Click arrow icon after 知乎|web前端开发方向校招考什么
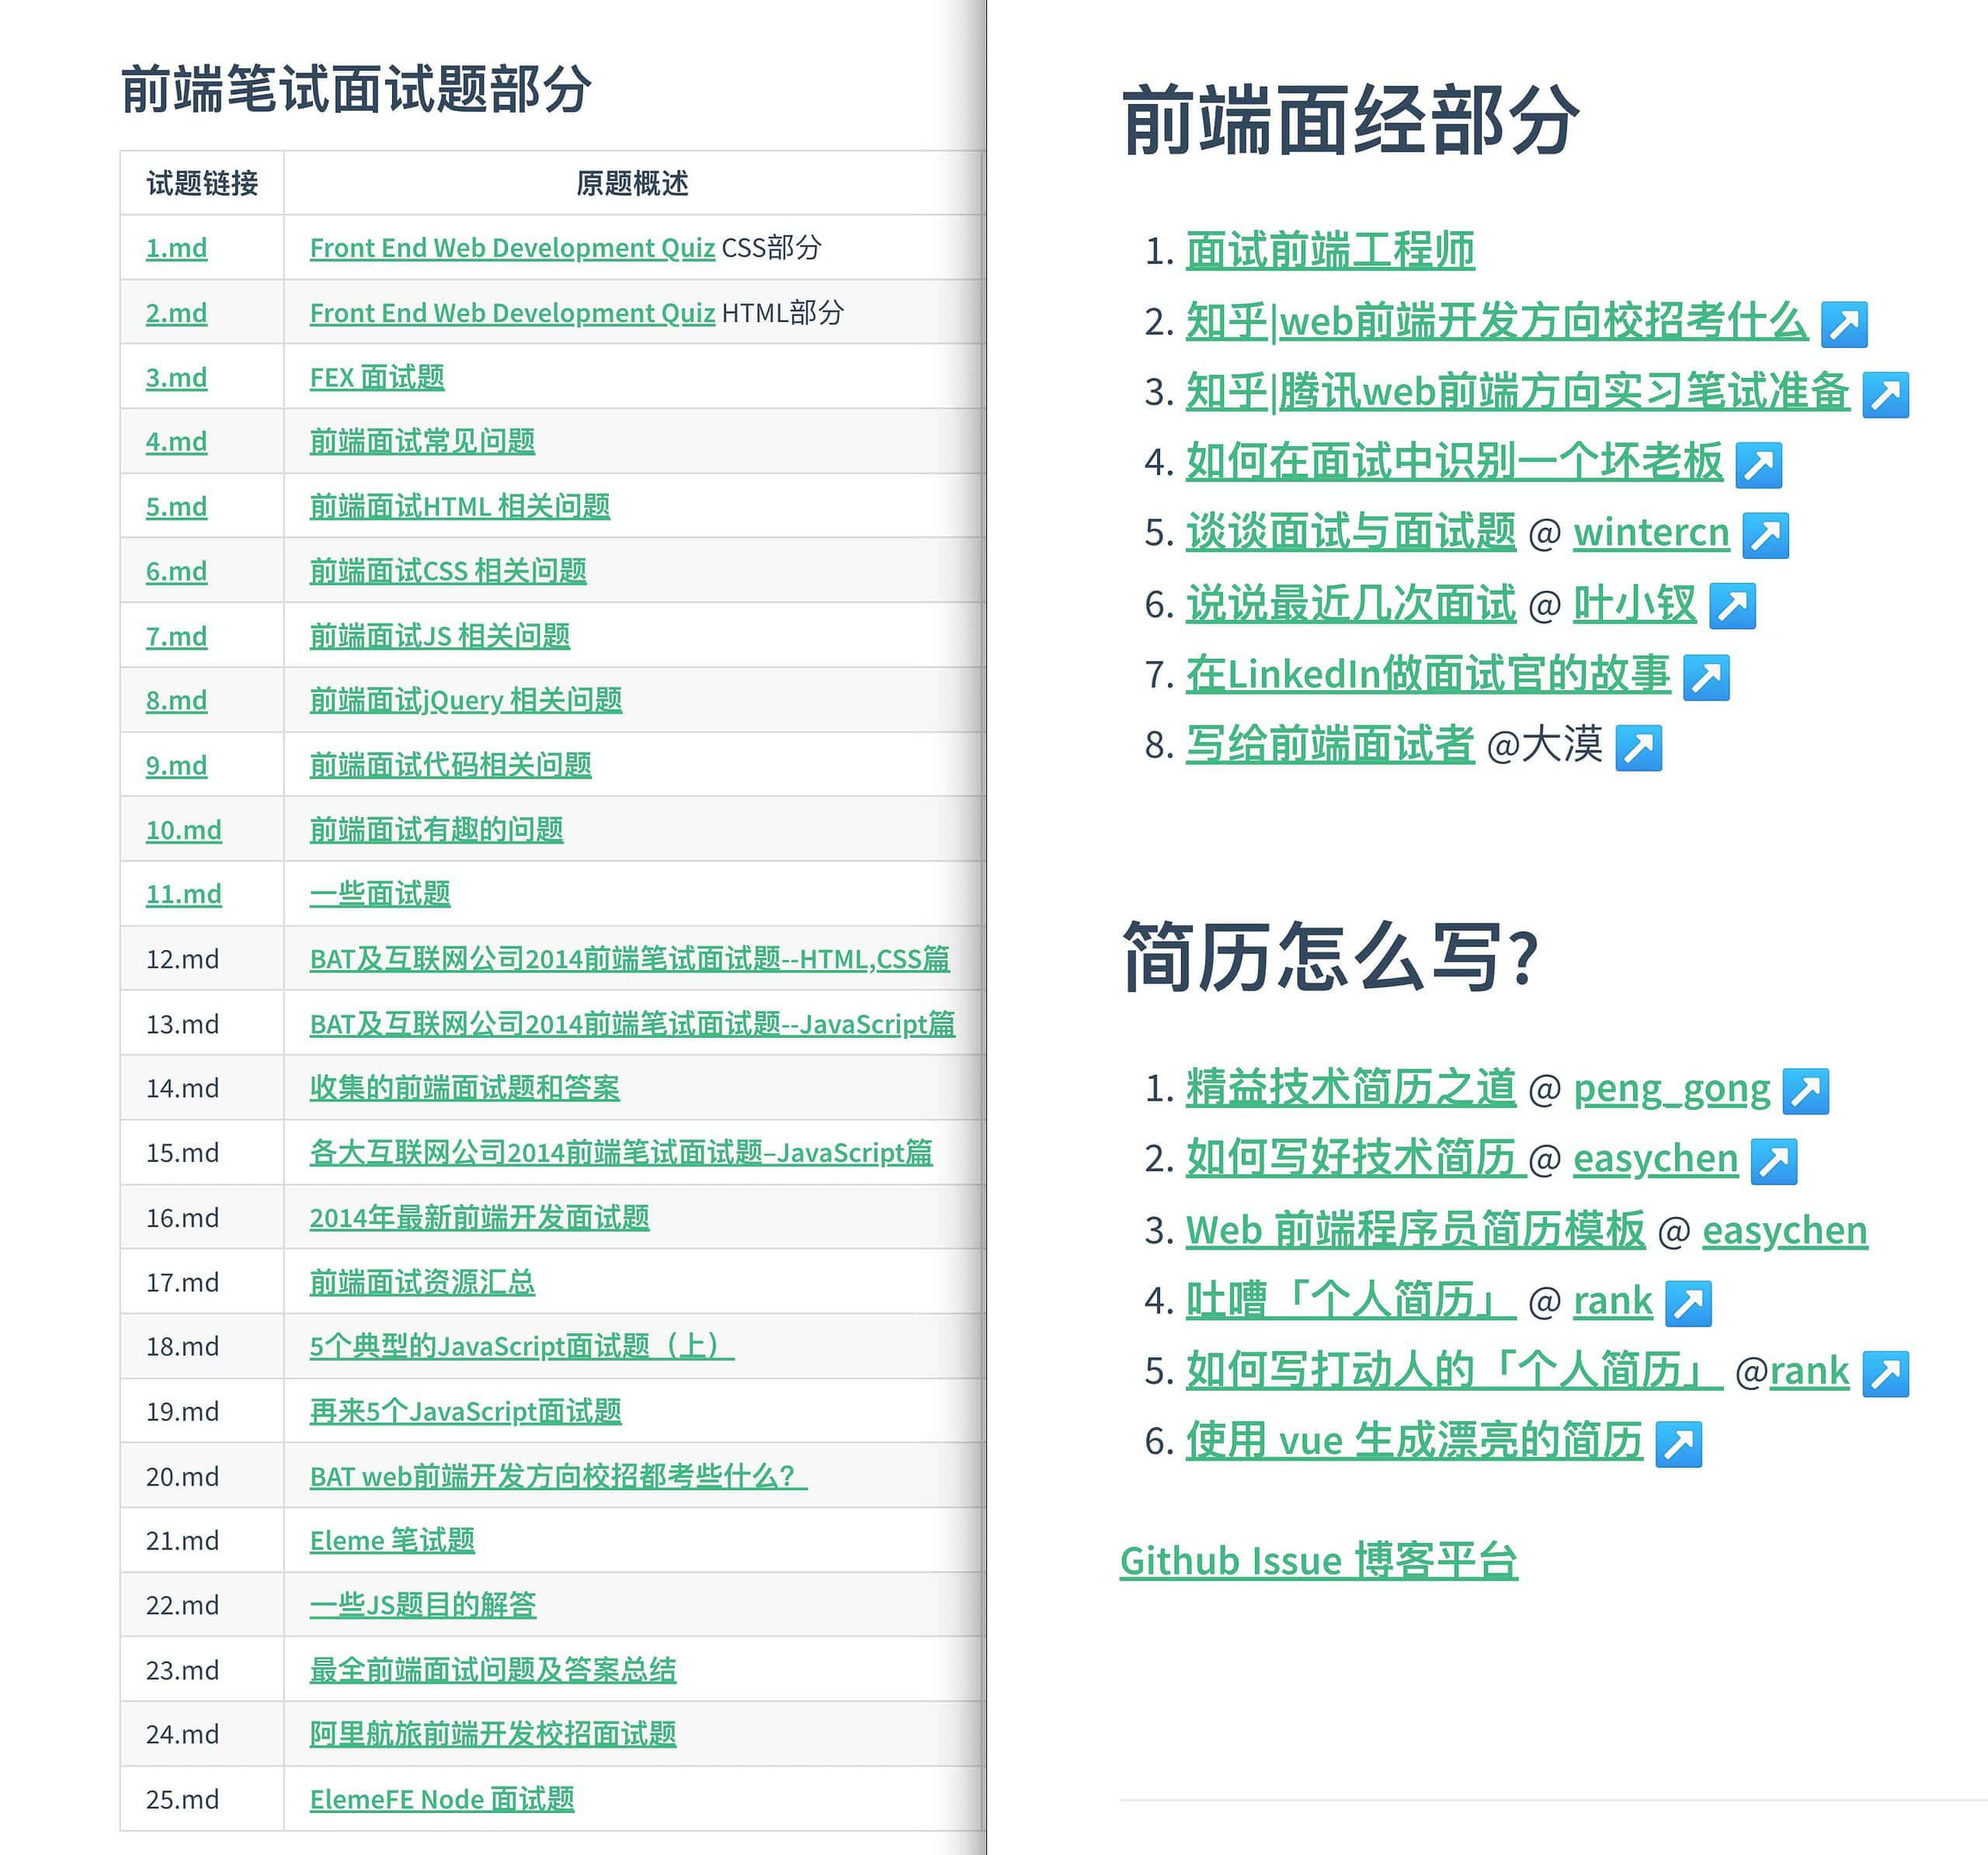1988x1855 pixels. pyautogui.click(x=1844, y=325)
